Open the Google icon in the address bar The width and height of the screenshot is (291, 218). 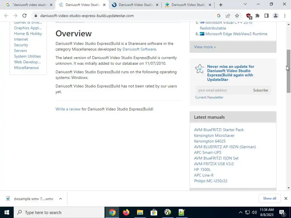pyautogui.click(x=219, y=16)
